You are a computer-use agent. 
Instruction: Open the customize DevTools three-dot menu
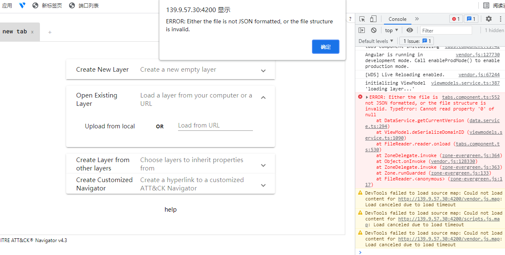(500, 19)
